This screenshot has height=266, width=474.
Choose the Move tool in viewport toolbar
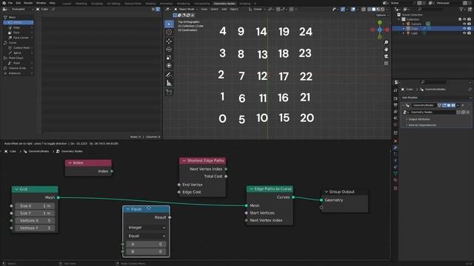click(x=169, y=41)
